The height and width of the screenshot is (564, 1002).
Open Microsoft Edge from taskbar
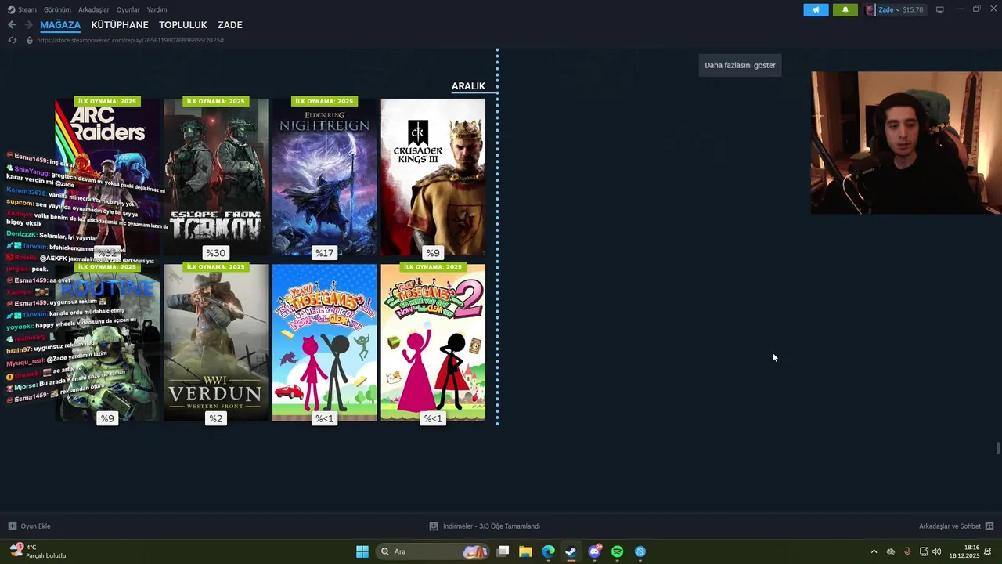tap(548, 551)
